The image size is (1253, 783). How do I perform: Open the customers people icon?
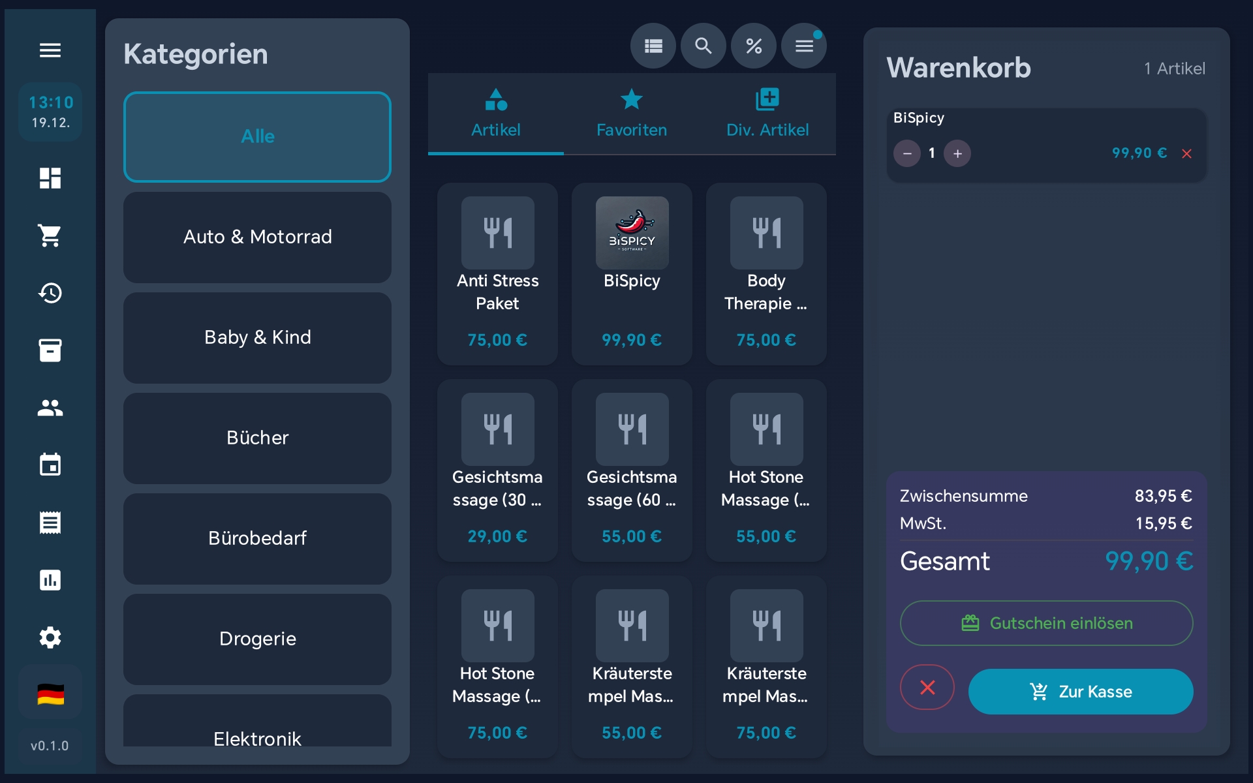50,408
